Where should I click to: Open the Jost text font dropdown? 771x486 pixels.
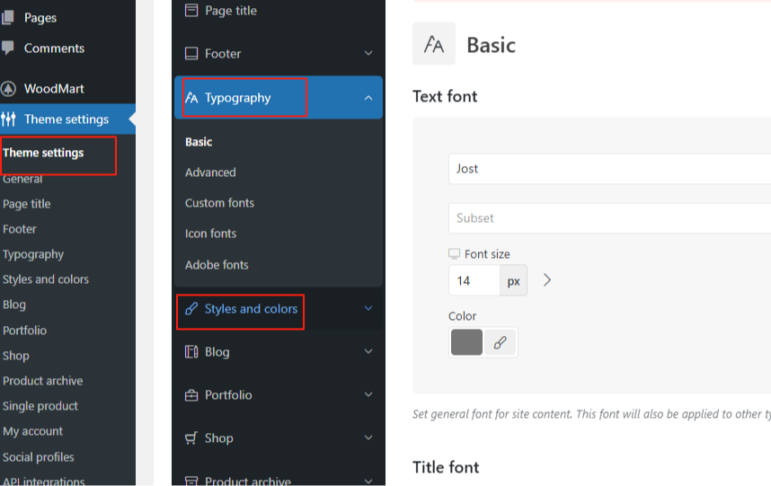pyautogui.click(x=610, y=169)
